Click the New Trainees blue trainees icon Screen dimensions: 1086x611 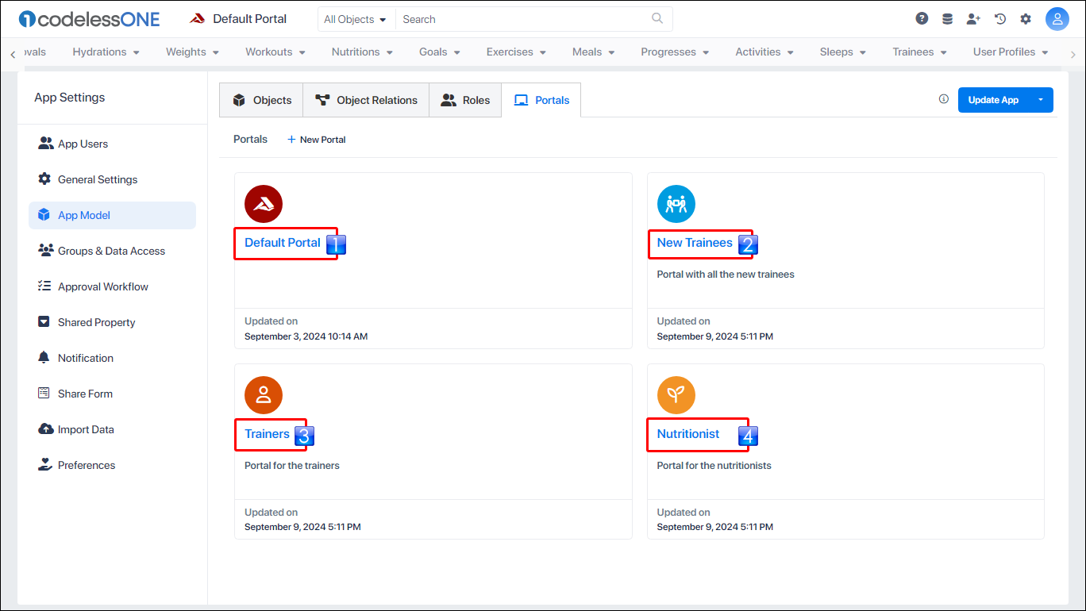tap(676, 203)
